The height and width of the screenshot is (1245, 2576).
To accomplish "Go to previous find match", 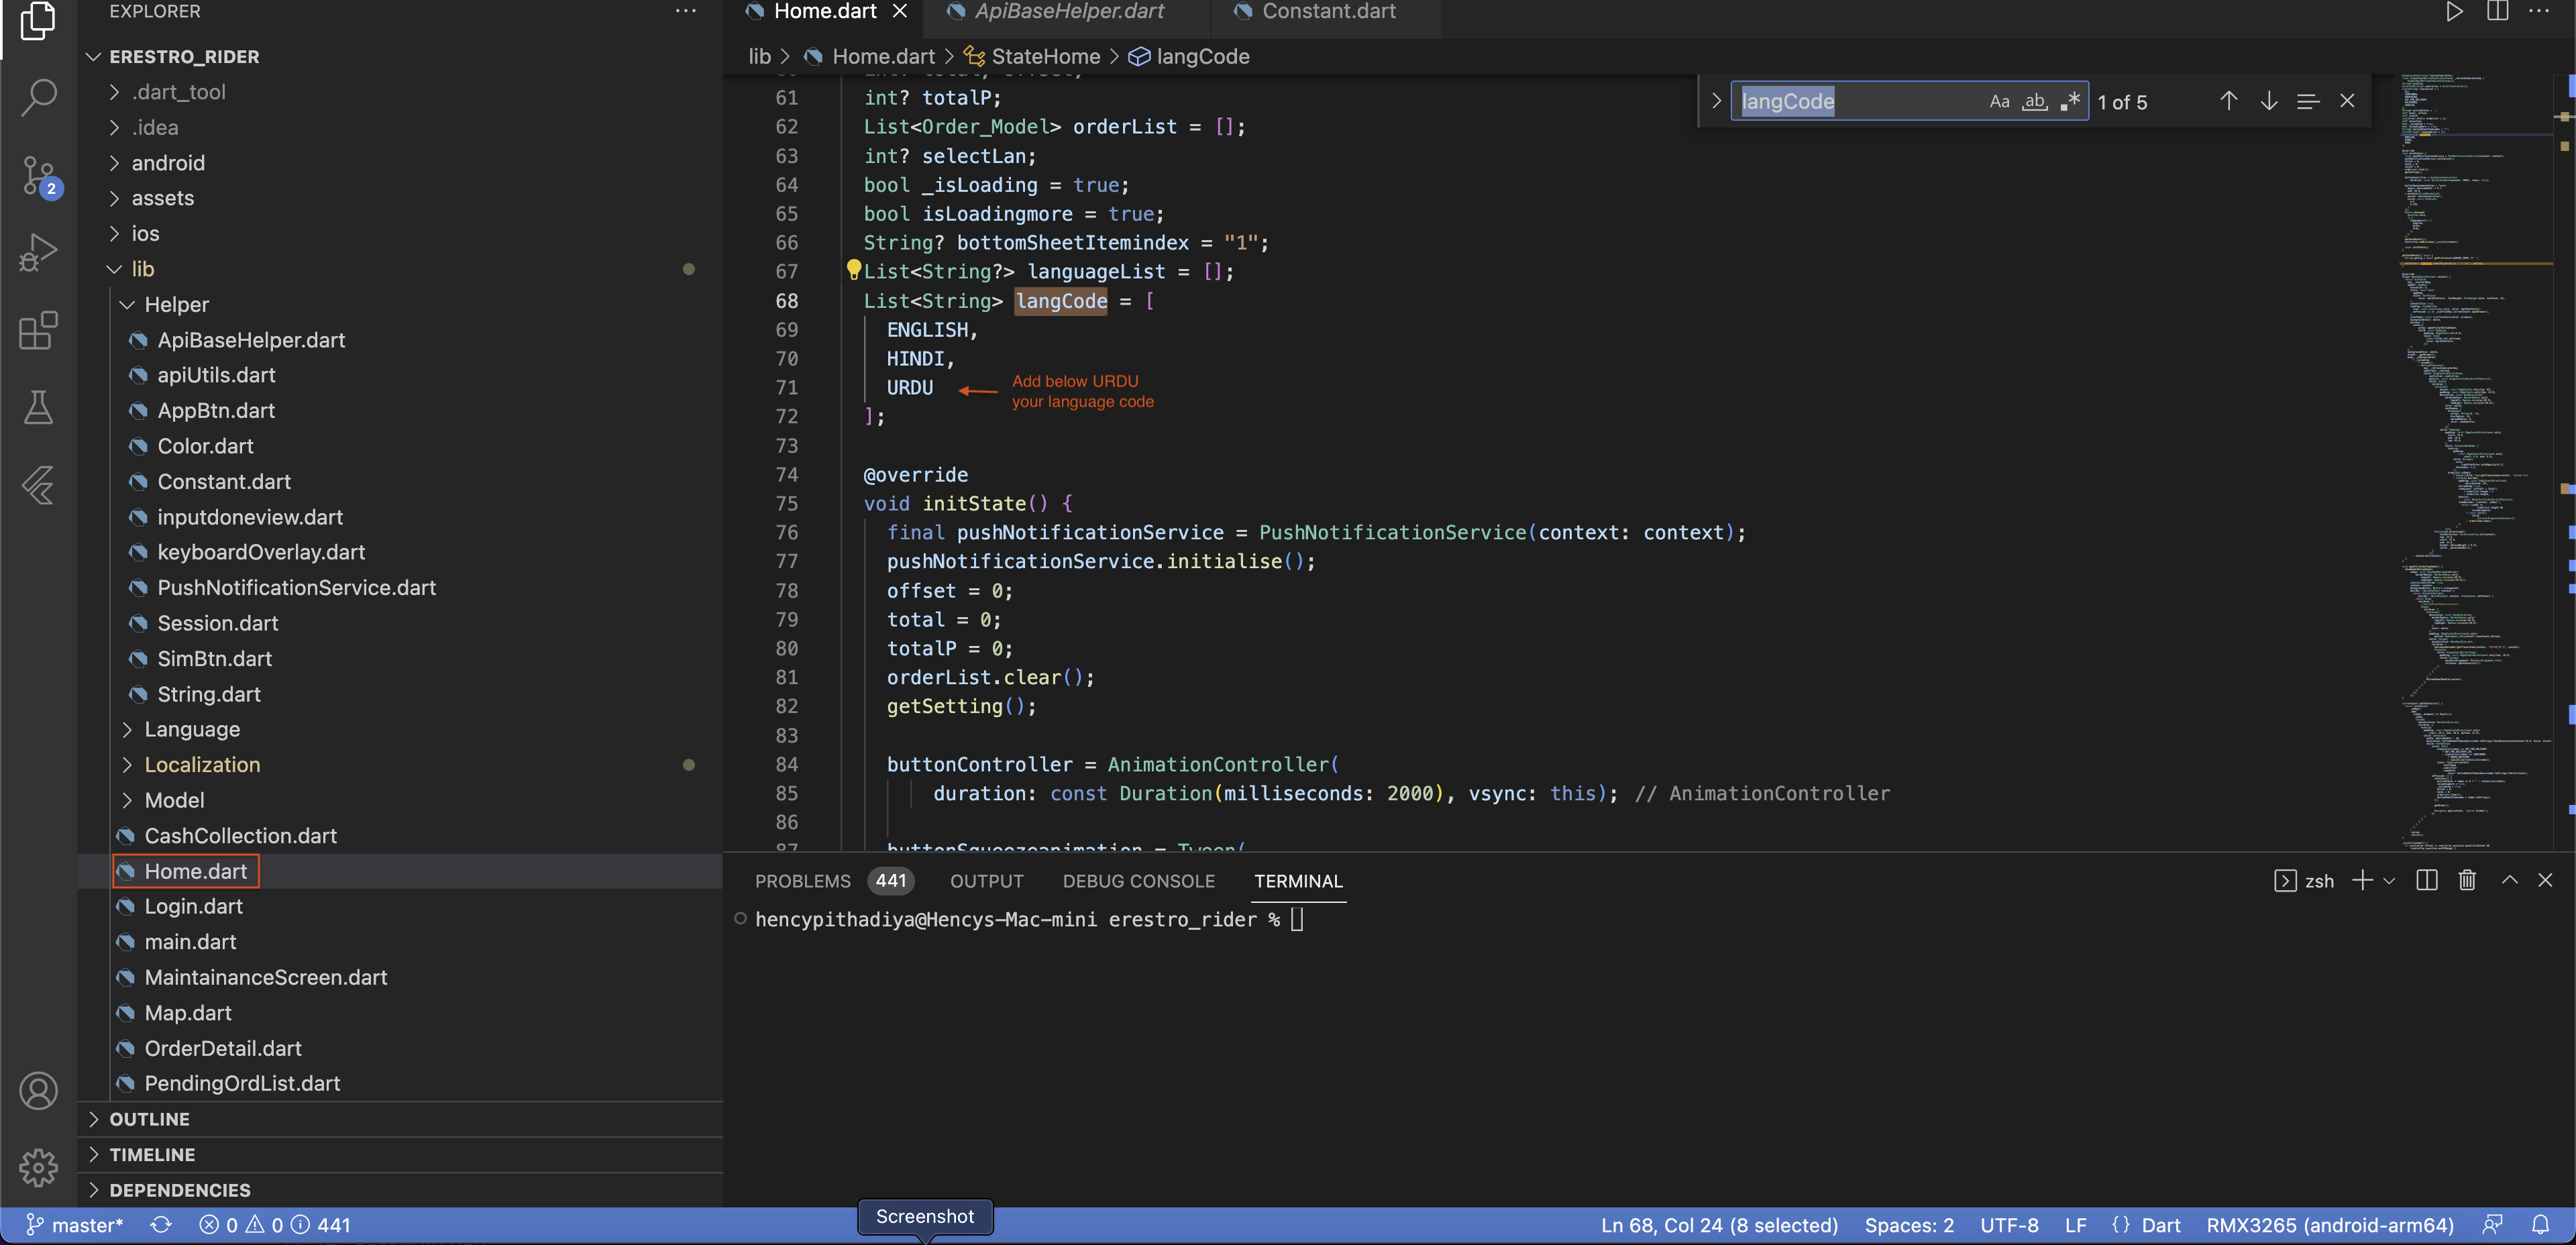I will pos(2229,101).
